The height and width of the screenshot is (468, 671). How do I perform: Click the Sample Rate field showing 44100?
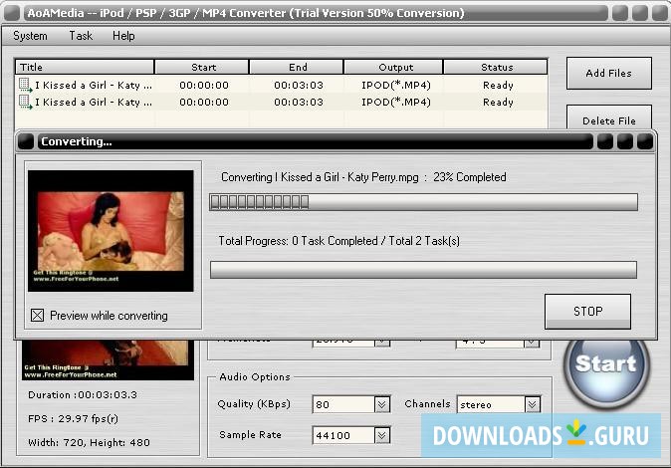pos(344,435)
